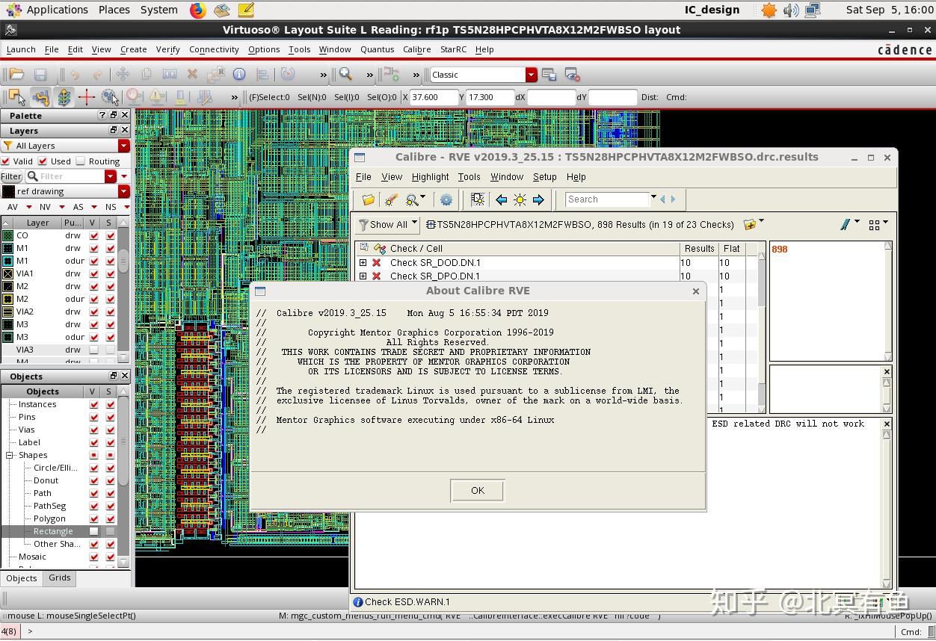Open the AV dropdown arrow
The height and width of the screenshot is (641, 936).
tap(28, 207)
